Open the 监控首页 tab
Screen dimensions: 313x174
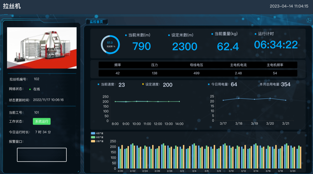click(96, 22)
